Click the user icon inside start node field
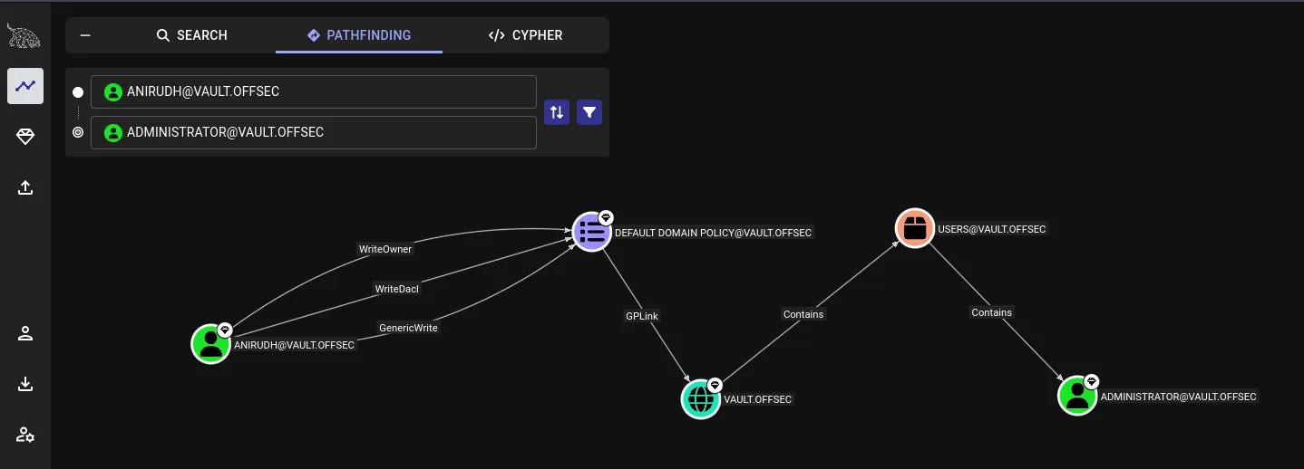Viewport: 1304px width, 469px height. point(112,91)
